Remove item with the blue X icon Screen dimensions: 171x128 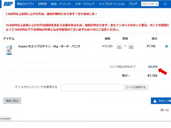click(x=166, y=46)
